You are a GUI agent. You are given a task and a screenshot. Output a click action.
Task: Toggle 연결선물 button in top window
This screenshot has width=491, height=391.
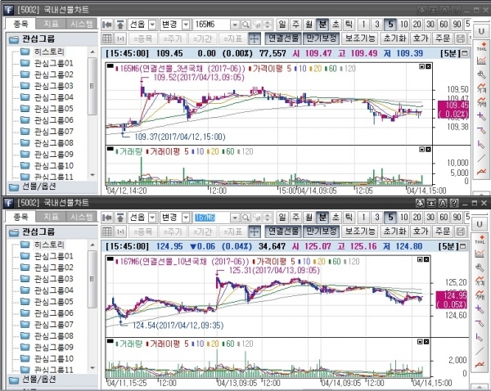point(284,38)
